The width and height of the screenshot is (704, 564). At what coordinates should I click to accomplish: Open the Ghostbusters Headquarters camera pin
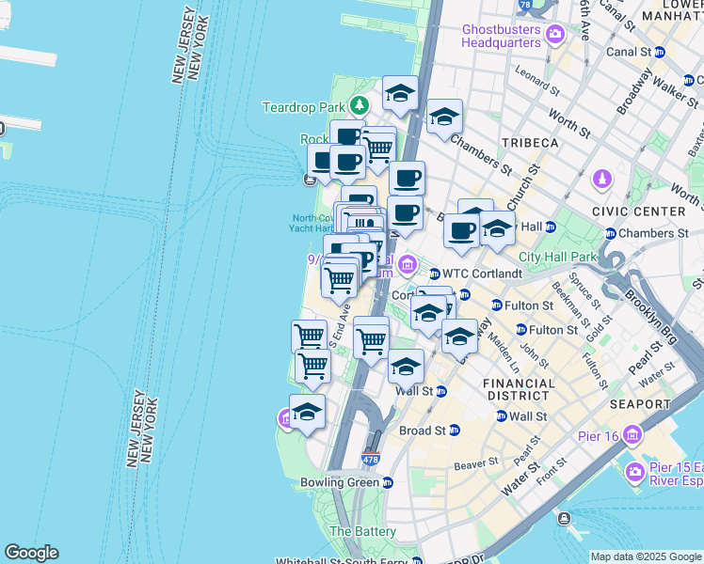(555, 35)
